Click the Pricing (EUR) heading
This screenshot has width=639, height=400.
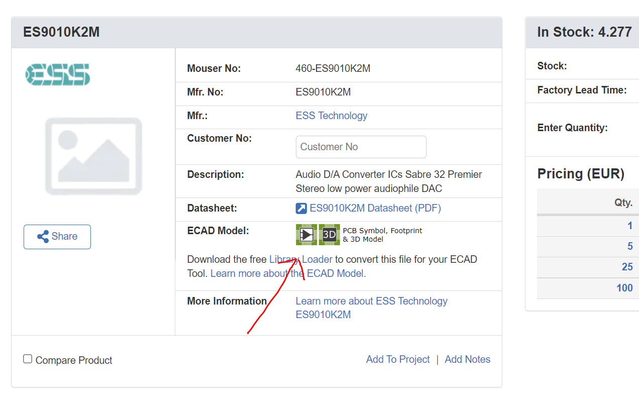581,174
